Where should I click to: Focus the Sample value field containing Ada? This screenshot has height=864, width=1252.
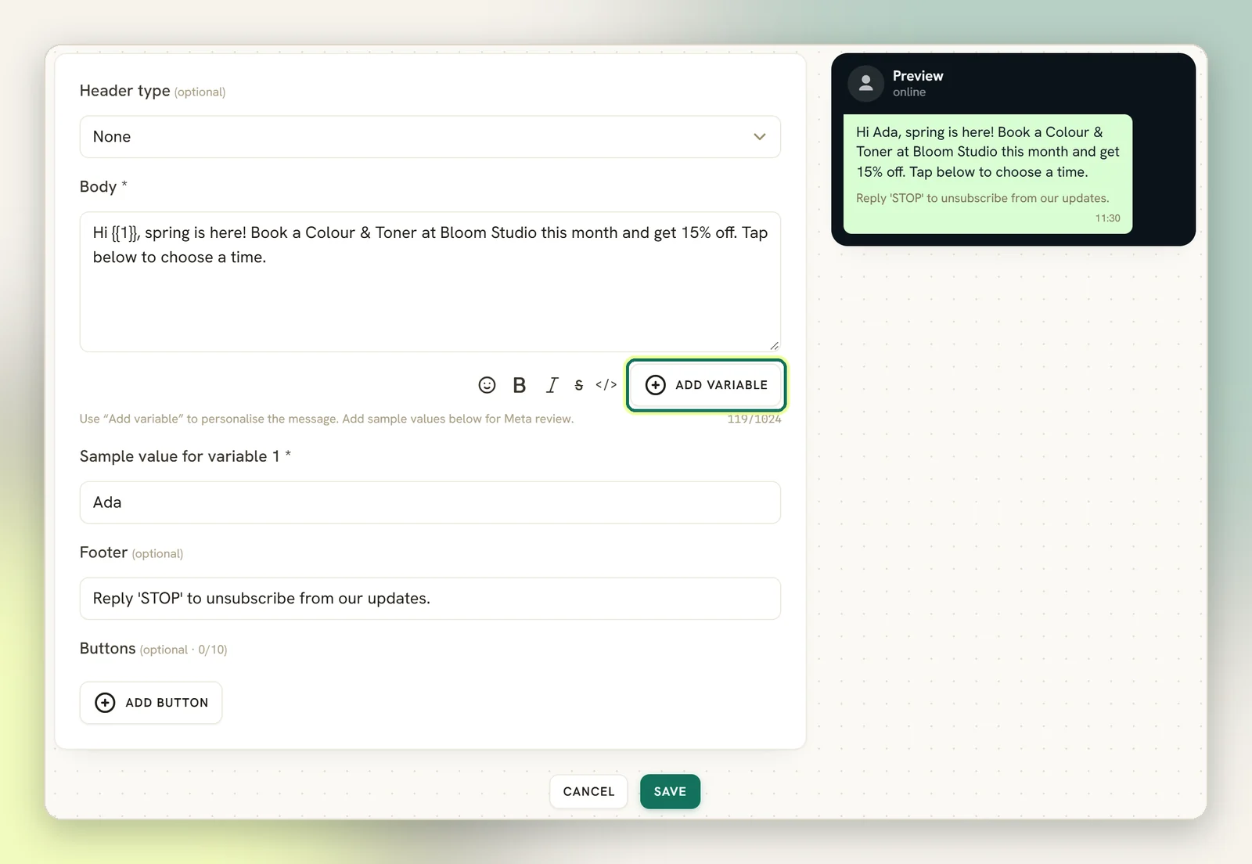(x=430, y=502)
